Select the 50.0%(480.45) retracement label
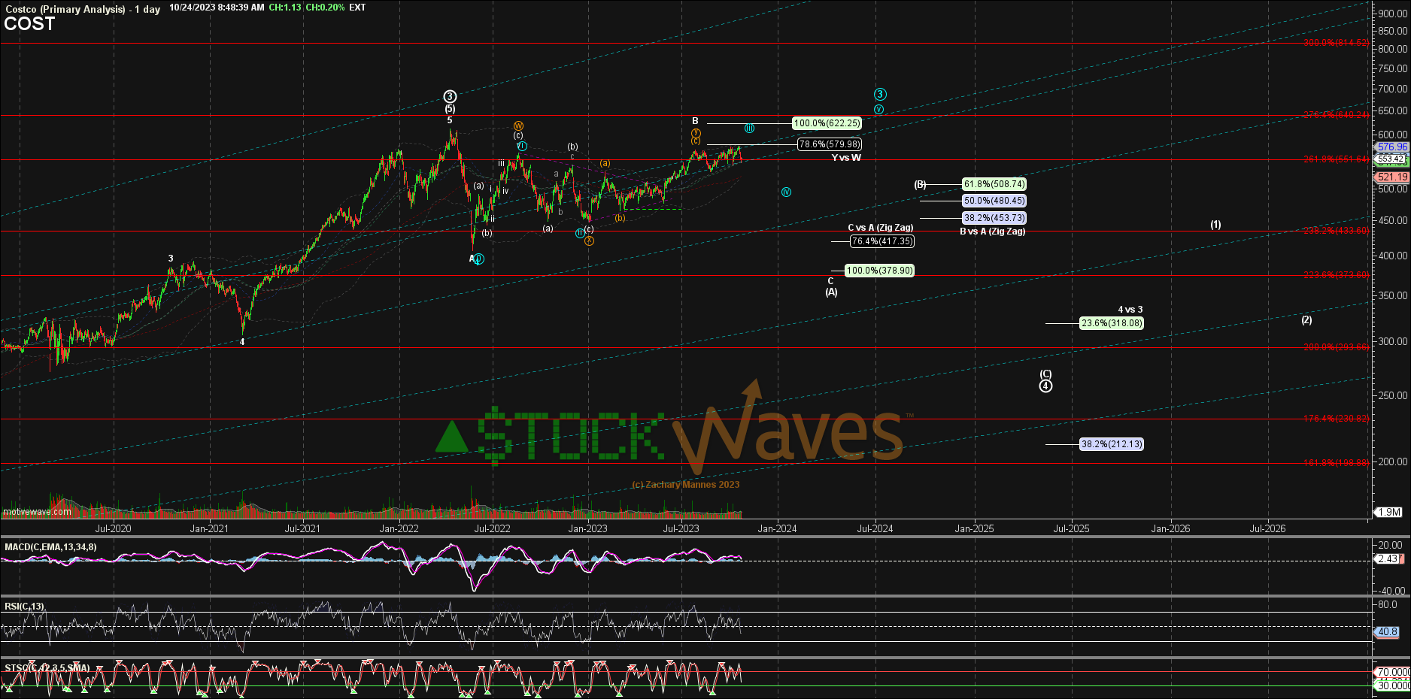Screen dimensions: 1411x699 (x=994, y=201)
